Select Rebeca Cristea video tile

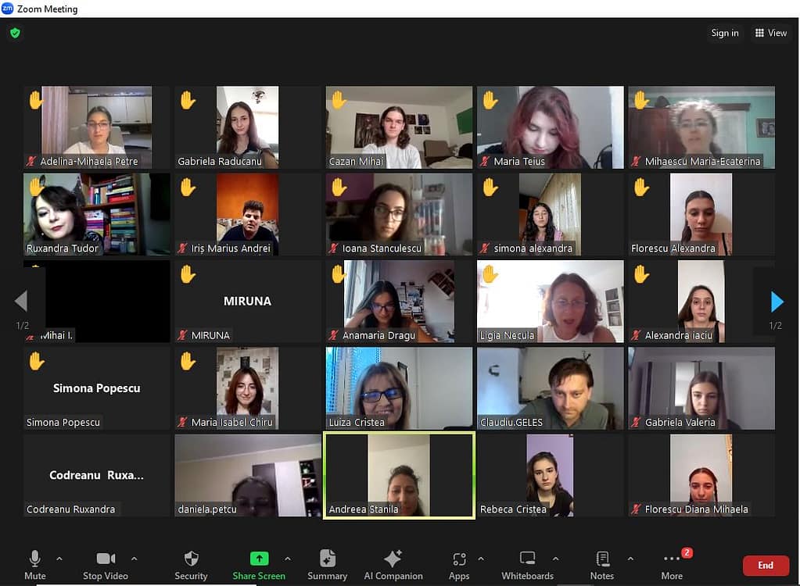(x=550, y=475)
